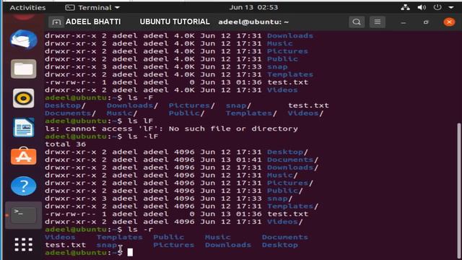462x260 pixels.
Task: Open a new terminal tab icon
Action: click(x=56, y=22)
